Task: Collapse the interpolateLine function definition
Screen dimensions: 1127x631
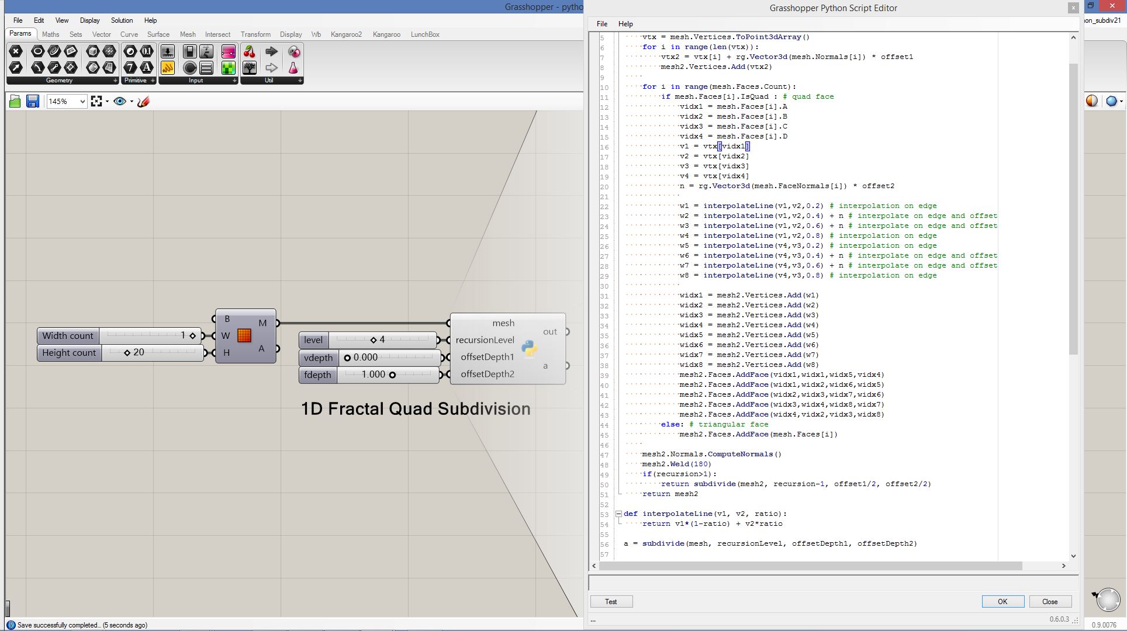Action: point(618,514)
